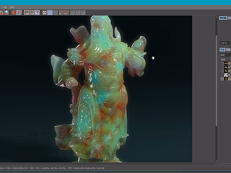
Task: Click the orange-bordered frame icon with dropdown arrow
Action: coord(32,12)
